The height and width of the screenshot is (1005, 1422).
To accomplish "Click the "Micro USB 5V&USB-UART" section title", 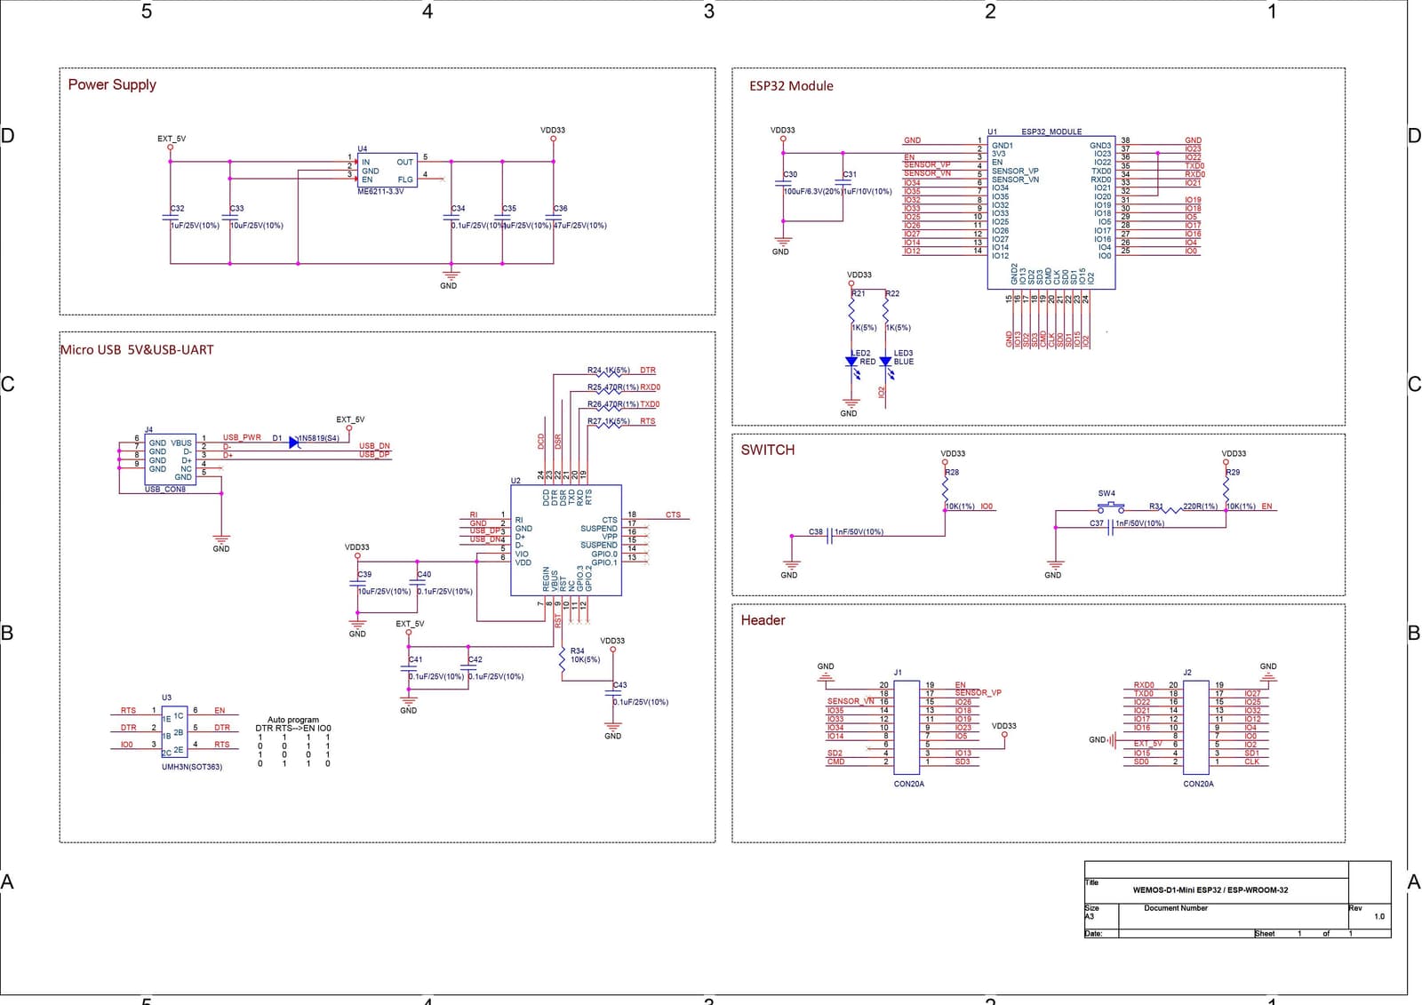I will pos(137,350).
